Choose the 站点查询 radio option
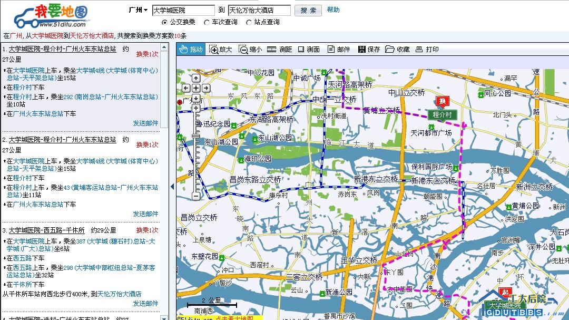 coord(249,22)
